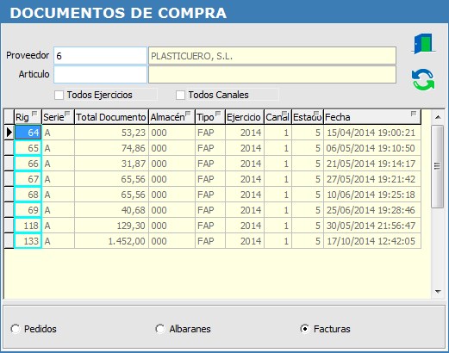Select the Albaranes radio option

pos(160,329)
